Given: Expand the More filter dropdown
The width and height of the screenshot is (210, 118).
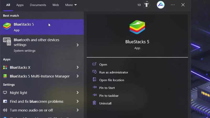Looking at the screenshot, I should (71, 5).
